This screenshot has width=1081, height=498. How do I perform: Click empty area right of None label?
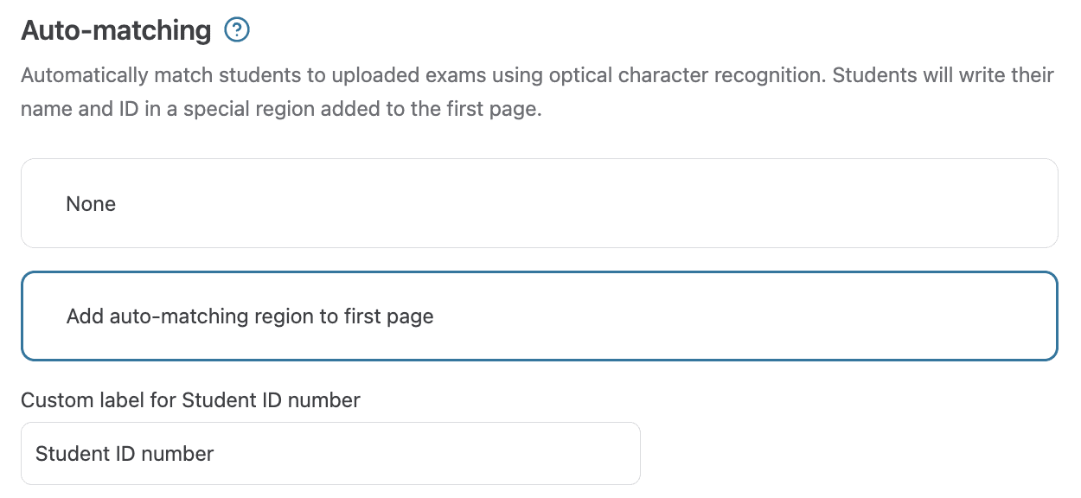point(605,204)
